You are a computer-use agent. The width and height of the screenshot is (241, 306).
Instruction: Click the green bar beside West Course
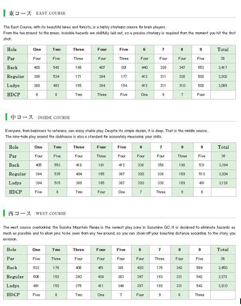click(4, 213)
